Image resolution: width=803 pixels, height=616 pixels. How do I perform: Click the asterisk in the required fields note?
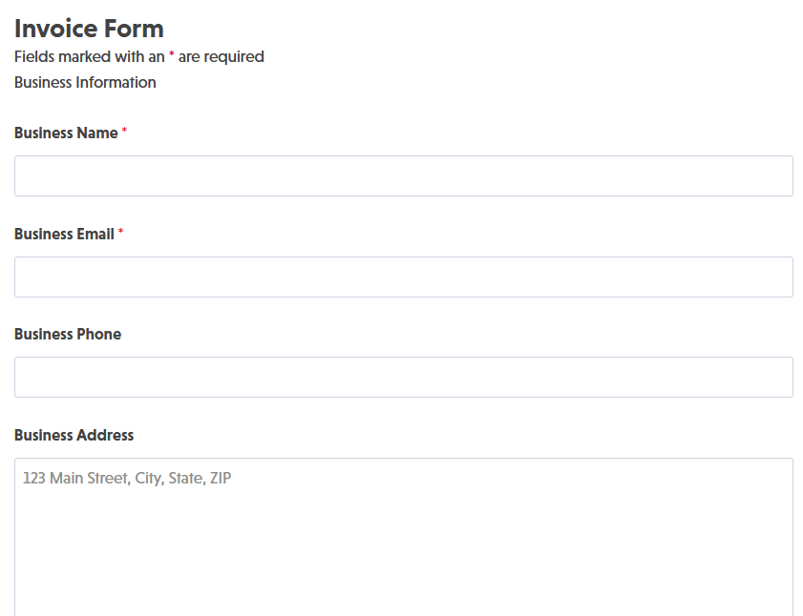172,56
